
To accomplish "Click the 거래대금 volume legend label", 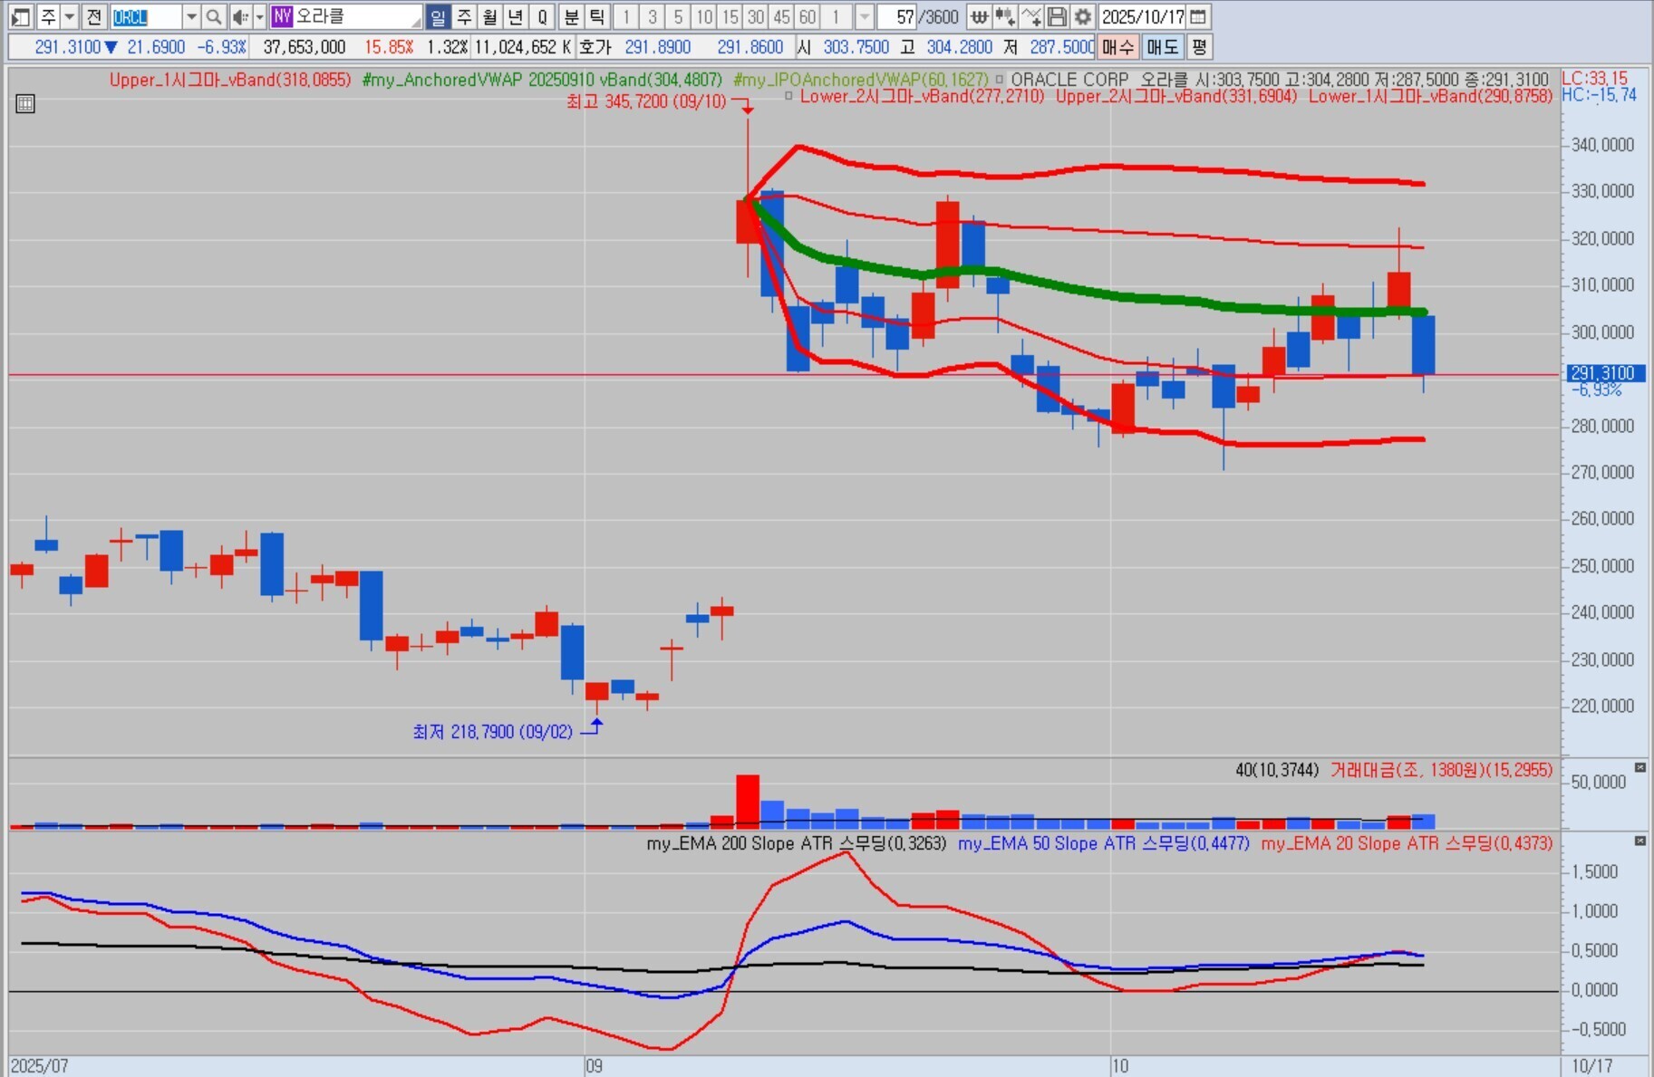I will pyautogui.click(x=1441, y=770).
